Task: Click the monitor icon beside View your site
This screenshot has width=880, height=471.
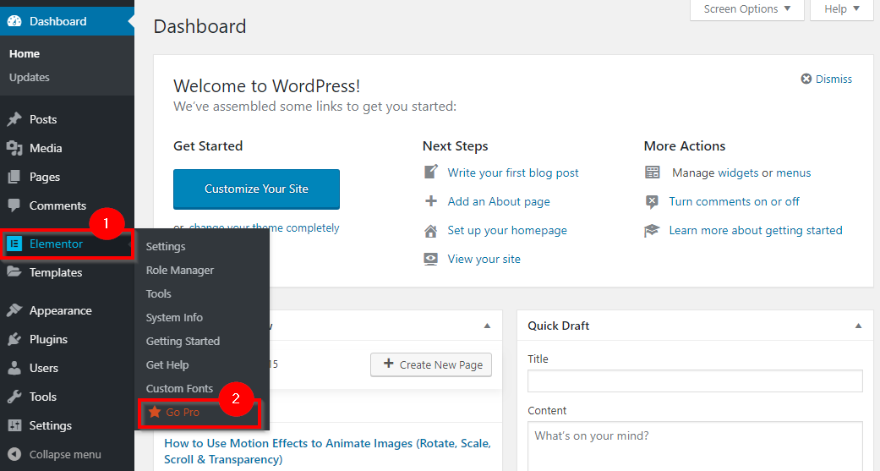Action: 430,259
